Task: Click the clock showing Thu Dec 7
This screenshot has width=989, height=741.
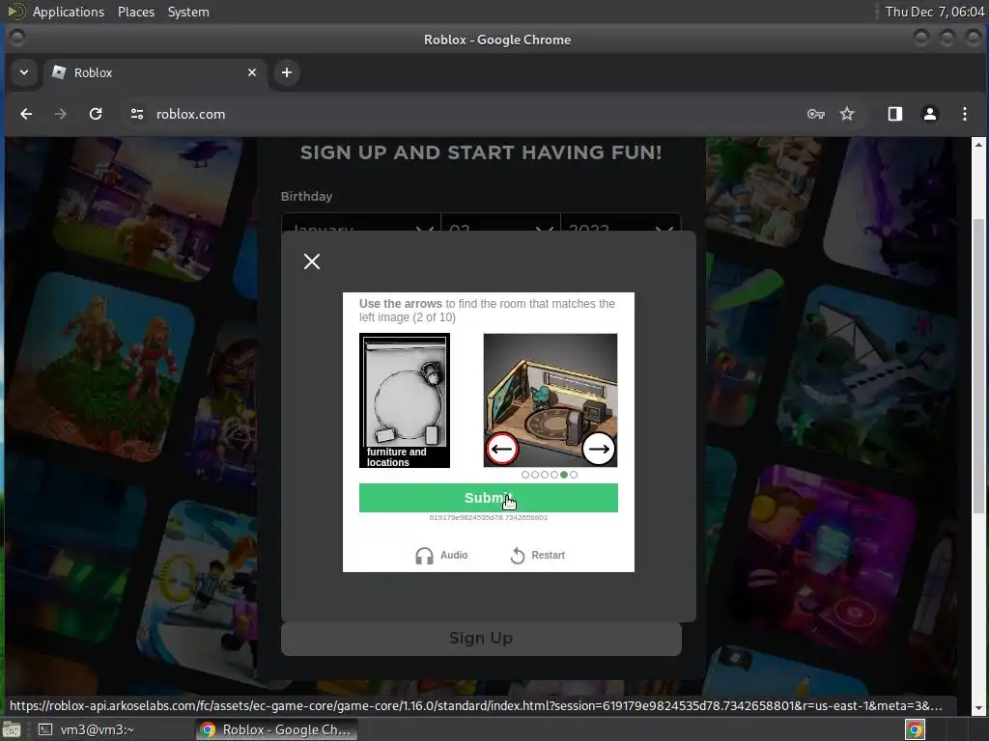Action: (934, 12)
